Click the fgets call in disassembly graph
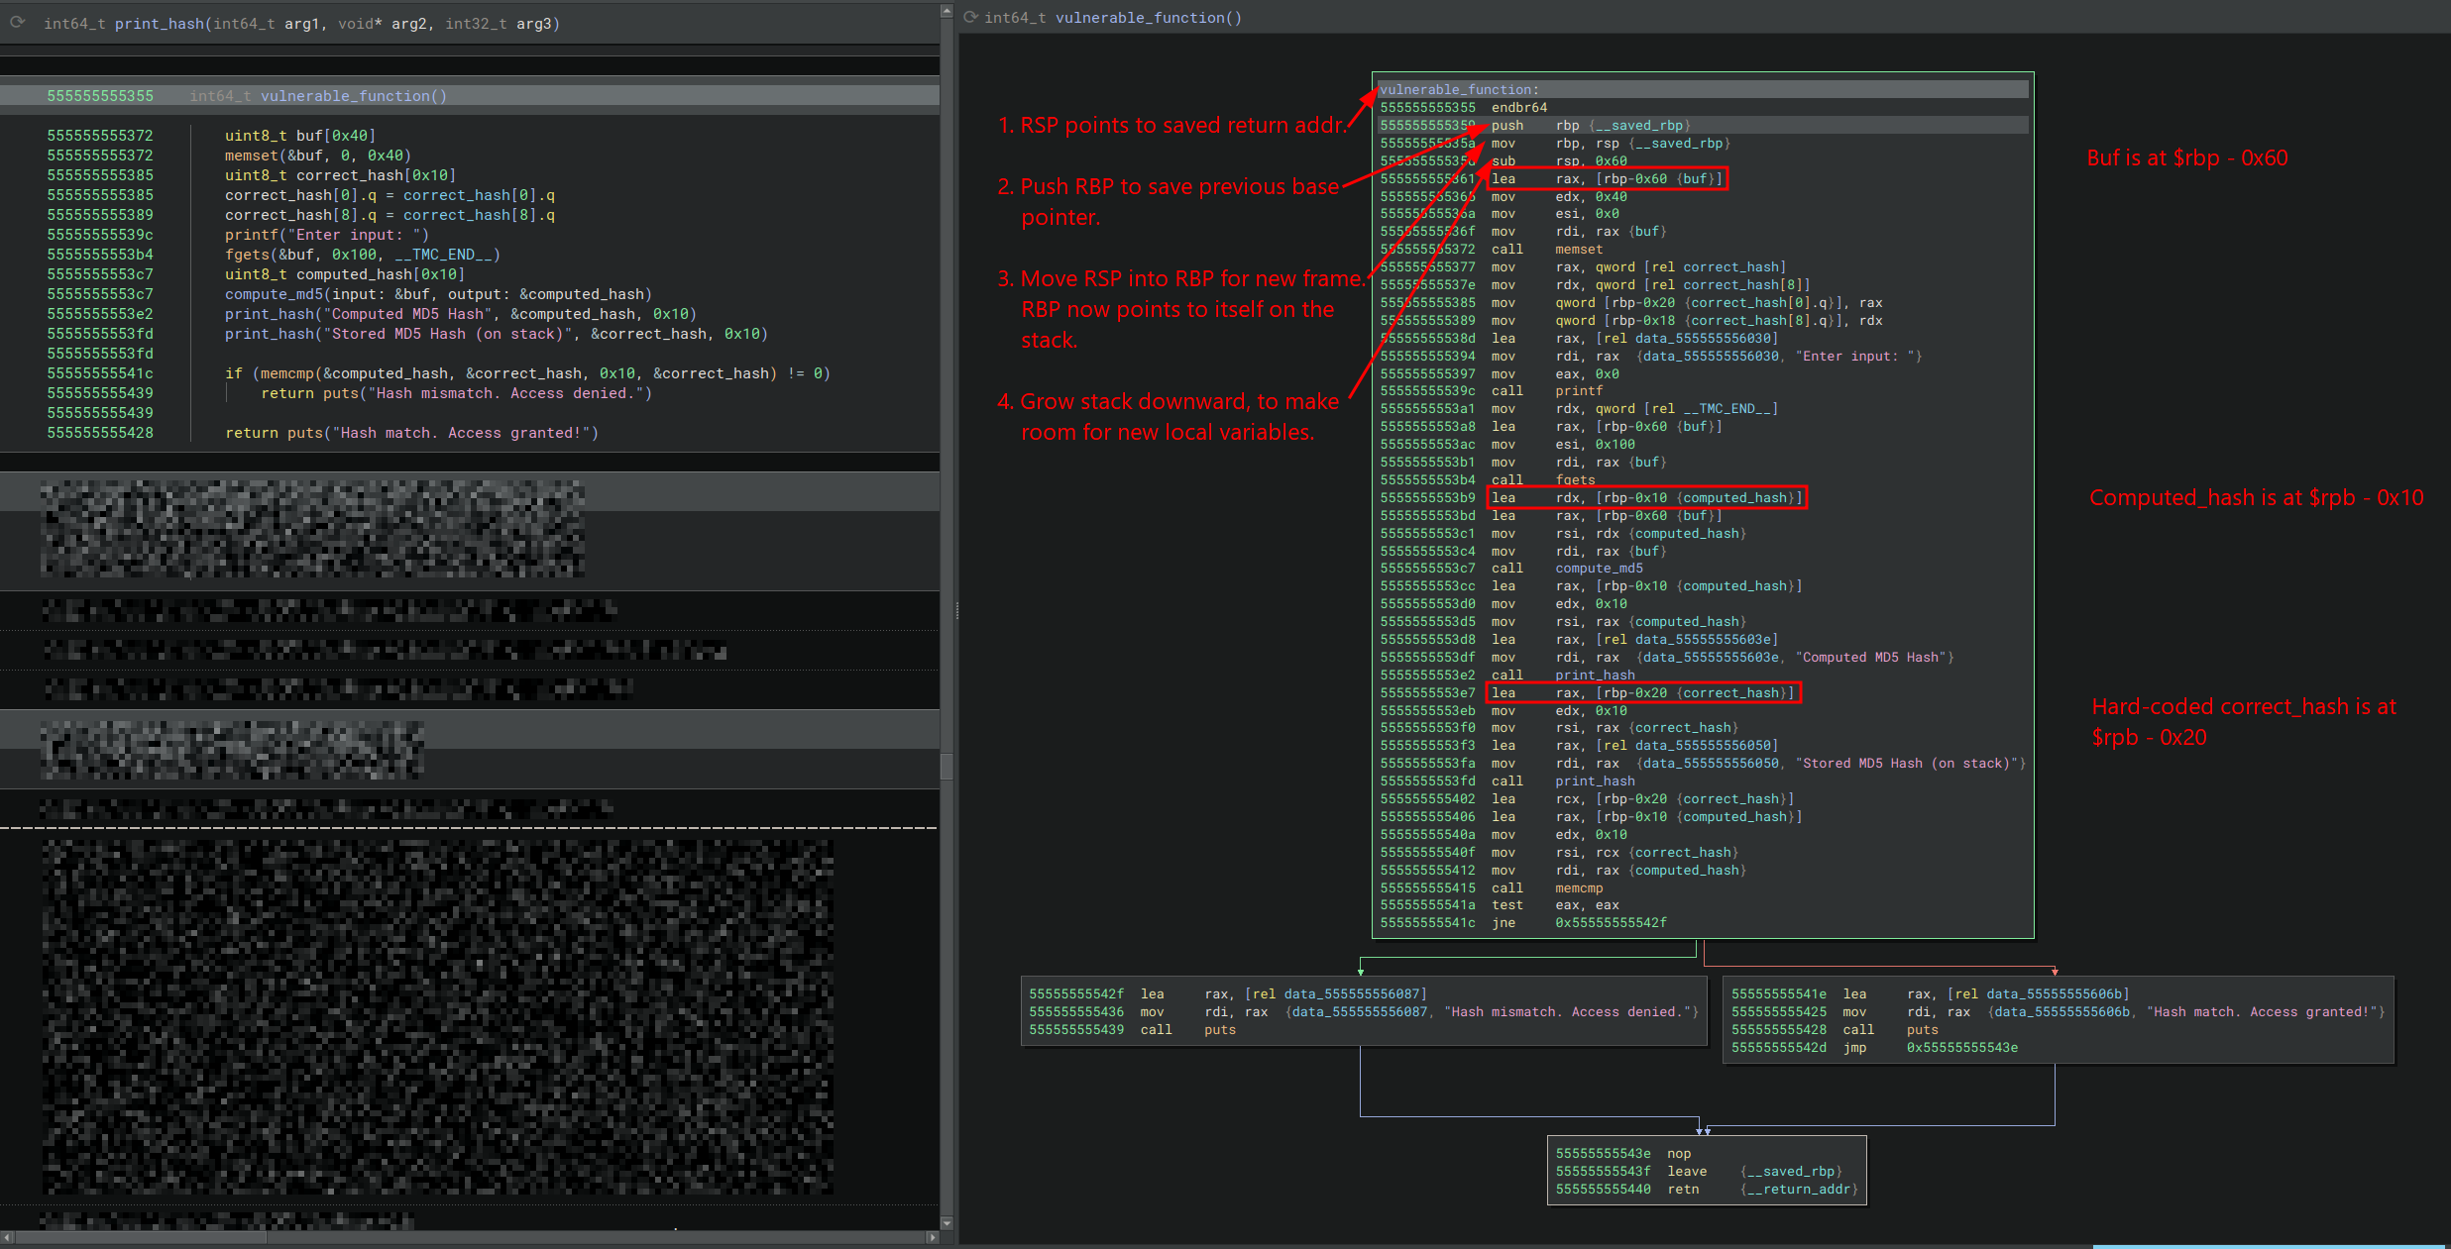 pyautogui.click(x=1575, y=480)
